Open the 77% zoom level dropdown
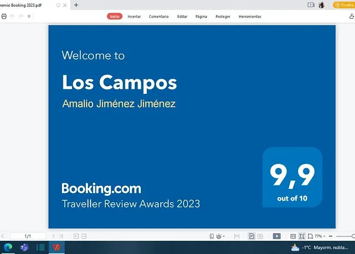Image resolution: width=355 pixels, height=254 pixels. pos(318,236)
